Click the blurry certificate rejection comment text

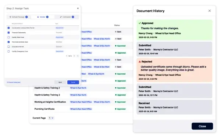173,68
